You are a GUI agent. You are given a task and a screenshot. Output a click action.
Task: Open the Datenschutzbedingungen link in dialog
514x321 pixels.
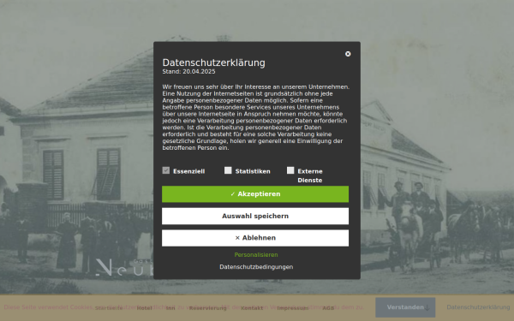[256, 267]
